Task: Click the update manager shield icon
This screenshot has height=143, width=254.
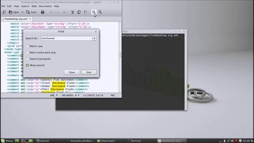Action: 240,141
